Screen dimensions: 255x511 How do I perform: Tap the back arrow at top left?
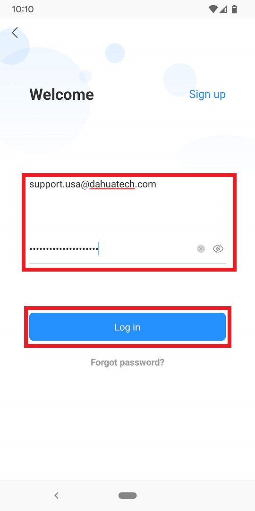15,33
